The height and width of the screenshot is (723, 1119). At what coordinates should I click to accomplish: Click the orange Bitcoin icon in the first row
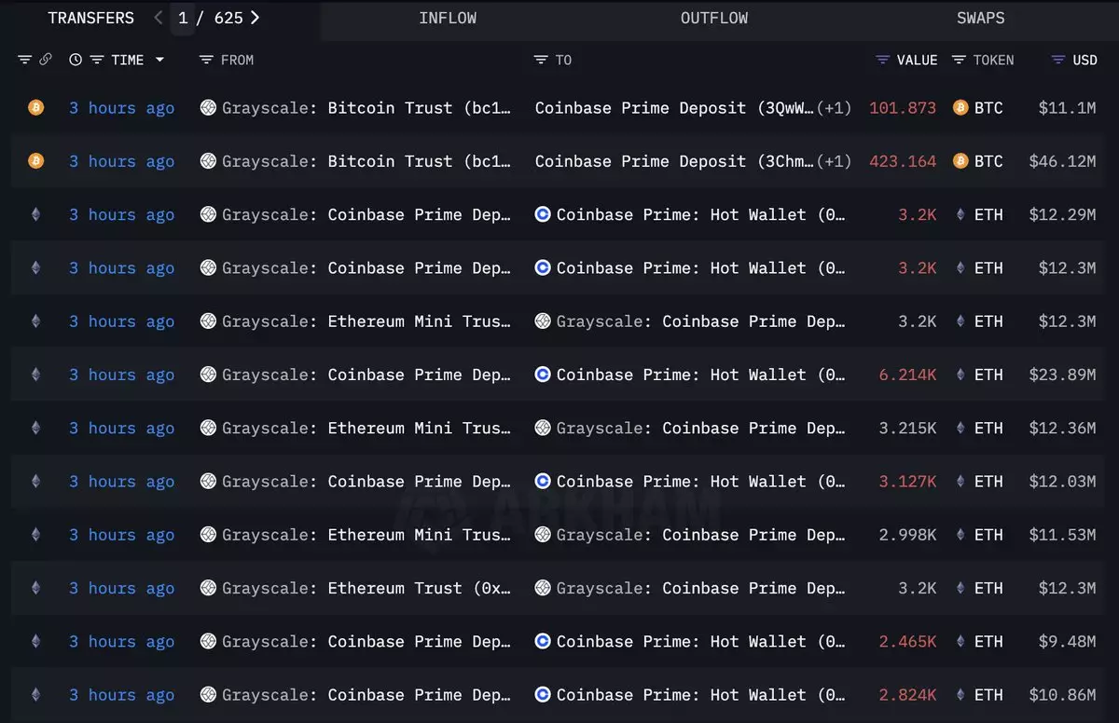click(x=35, y=108)
